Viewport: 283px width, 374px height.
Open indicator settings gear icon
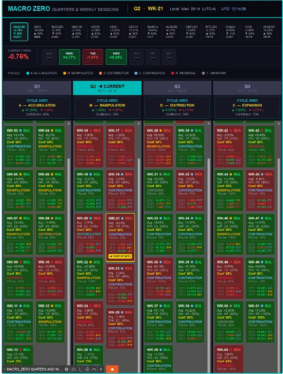(67, 369)
